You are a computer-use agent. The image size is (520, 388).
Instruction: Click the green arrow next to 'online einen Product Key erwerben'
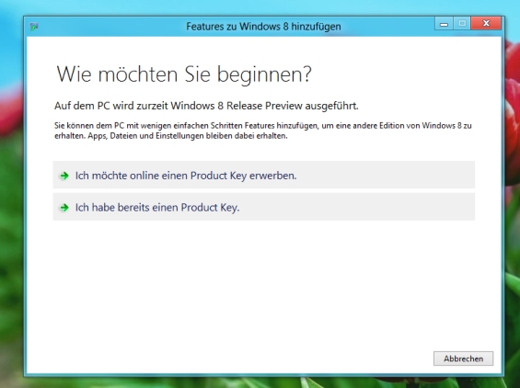[64, 176]
